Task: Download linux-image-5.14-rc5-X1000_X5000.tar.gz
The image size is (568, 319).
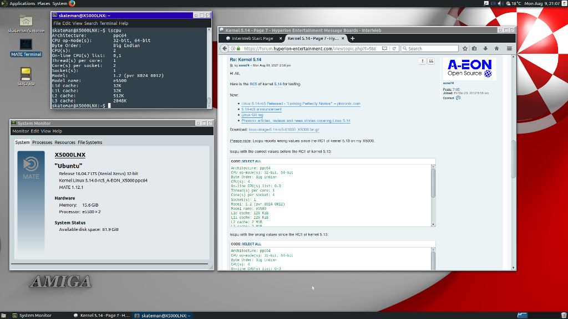Action: (x=283, y=130)
